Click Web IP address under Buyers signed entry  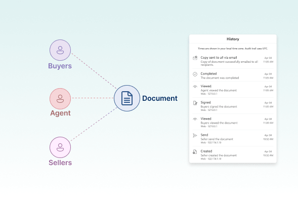(x=209, y=110)
